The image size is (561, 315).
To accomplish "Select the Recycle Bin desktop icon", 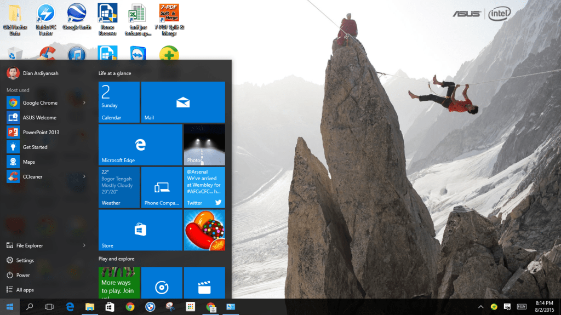I will coord(15,54).
